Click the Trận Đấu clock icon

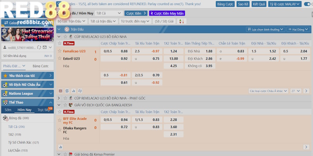click(x=67, y=30)
